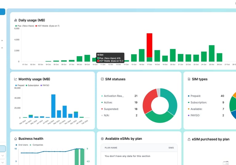Click the empty-state folder search icon

coord(226,163)
